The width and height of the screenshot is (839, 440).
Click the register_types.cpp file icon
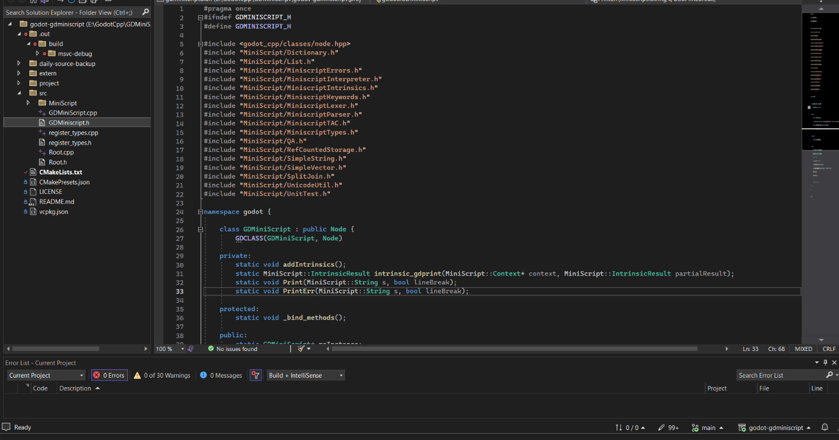pos(42,133)
